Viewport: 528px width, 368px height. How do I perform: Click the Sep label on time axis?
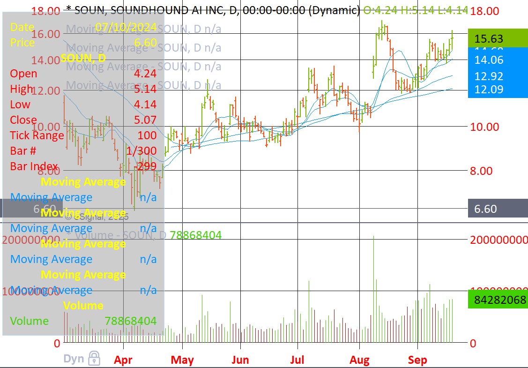click(417, 360)
